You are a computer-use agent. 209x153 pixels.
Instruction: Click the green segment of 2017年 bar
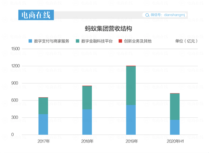(x=43, y=106)
